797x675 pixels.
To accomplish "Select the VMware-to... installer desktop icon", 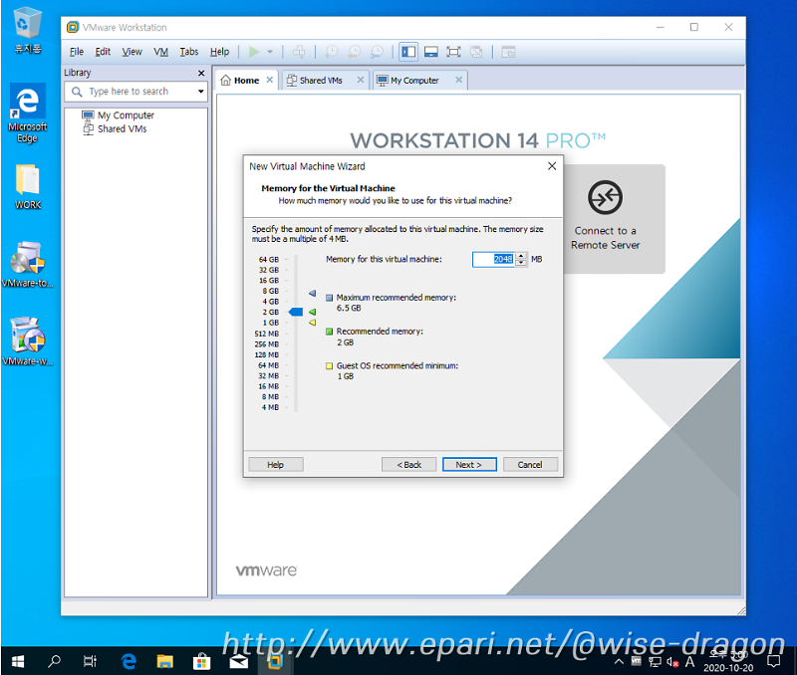I will [28, 264].
